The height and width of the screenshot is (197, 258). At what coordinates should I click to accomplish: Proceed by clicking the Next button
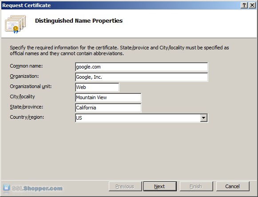160,186
